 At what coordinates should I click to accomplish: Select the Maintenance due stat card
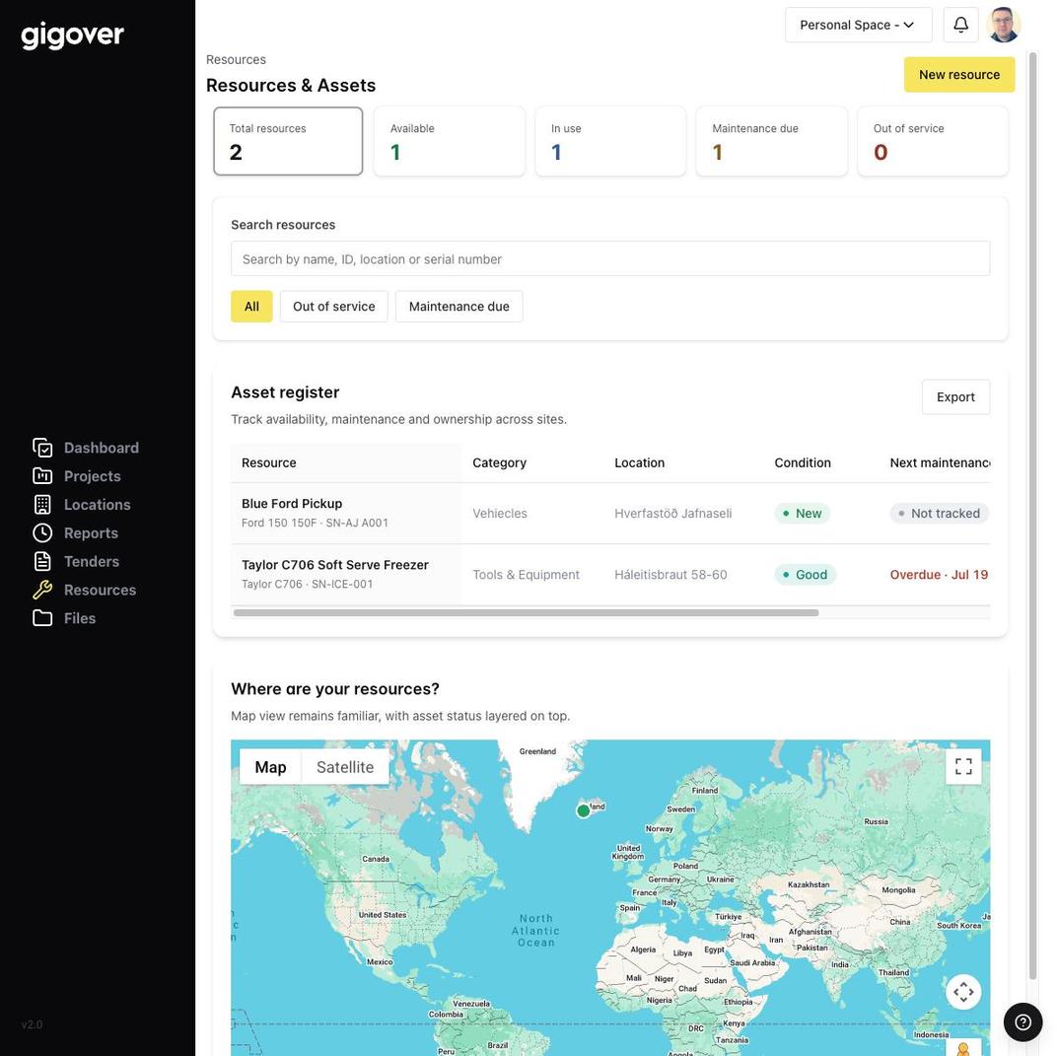[771, 141]
